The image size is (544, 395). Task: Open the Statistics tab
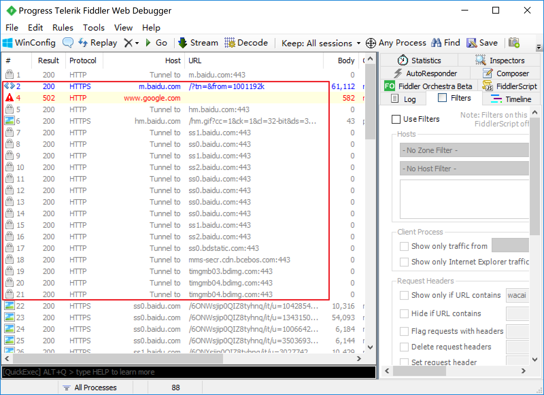tap(419, 61)
